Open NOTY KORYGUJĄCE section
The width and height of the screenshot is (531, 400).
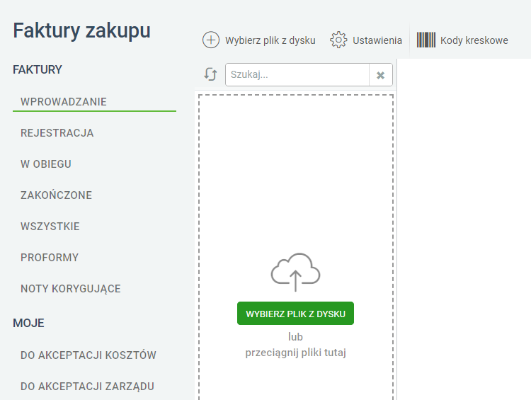point(70,289)
